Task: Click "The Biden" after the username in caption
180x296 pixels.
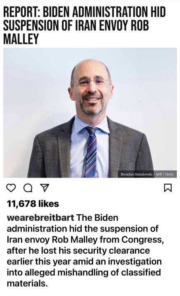Action: 97,217
